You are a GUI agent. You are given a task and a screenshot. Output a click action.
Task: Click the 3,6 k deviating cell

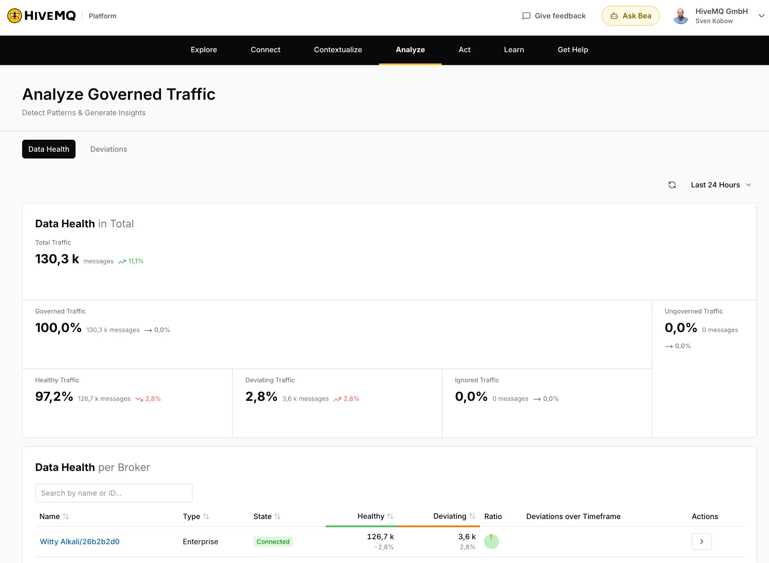[467, 537]
